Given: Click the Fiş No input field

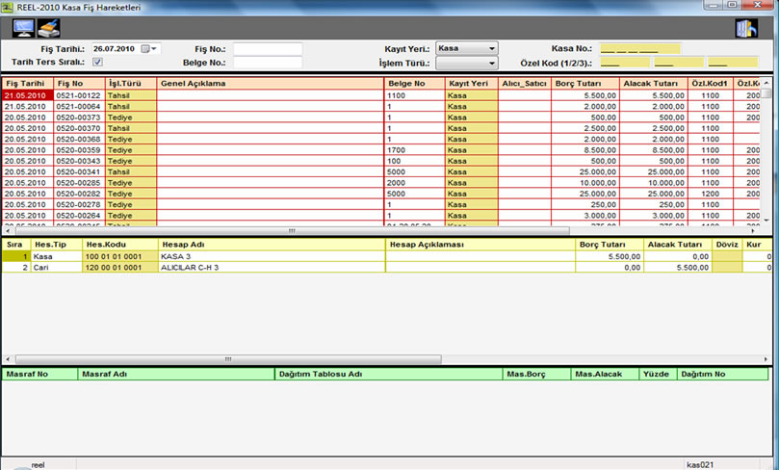Looking at the screenshot, I should coord(268,49).
